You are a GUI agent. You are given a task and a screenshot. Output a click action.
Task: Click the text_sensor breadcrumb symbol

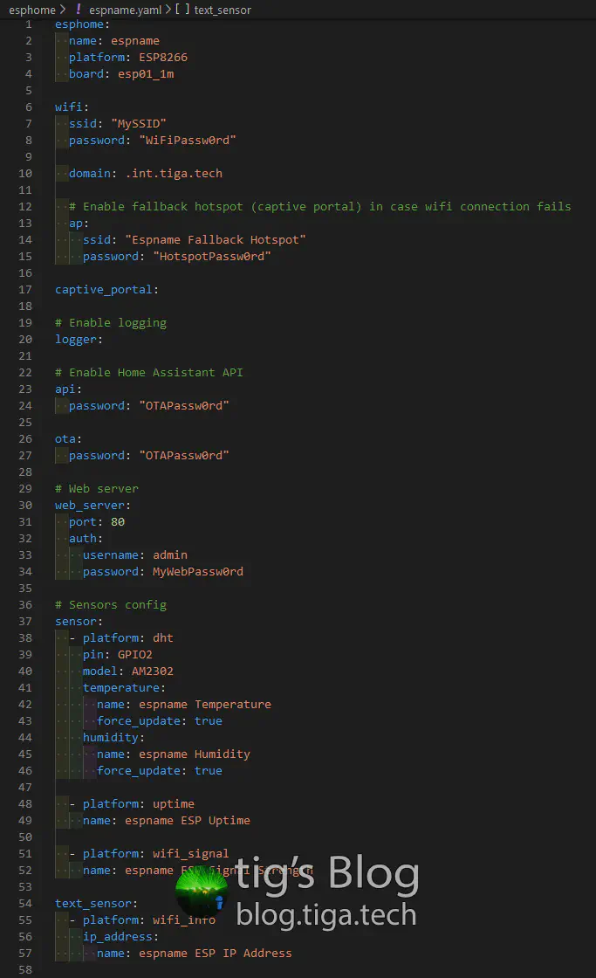[x=223, y=10]
